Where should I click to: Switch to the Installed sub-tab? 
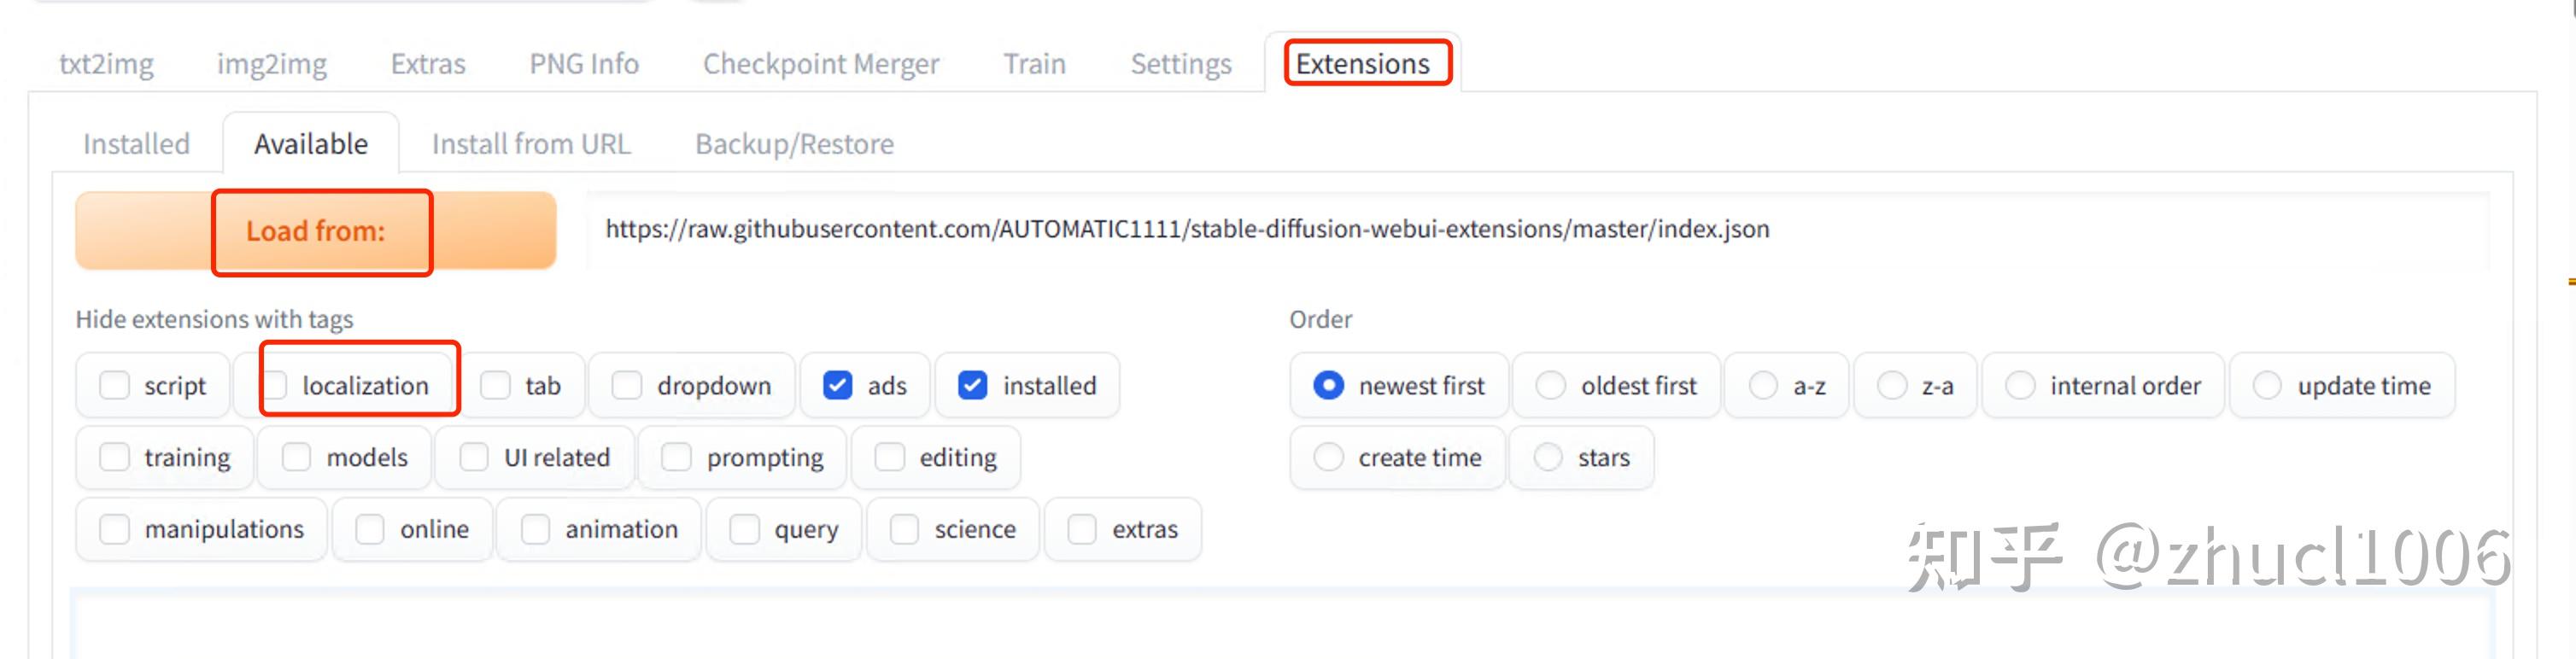tap(136, 144)
